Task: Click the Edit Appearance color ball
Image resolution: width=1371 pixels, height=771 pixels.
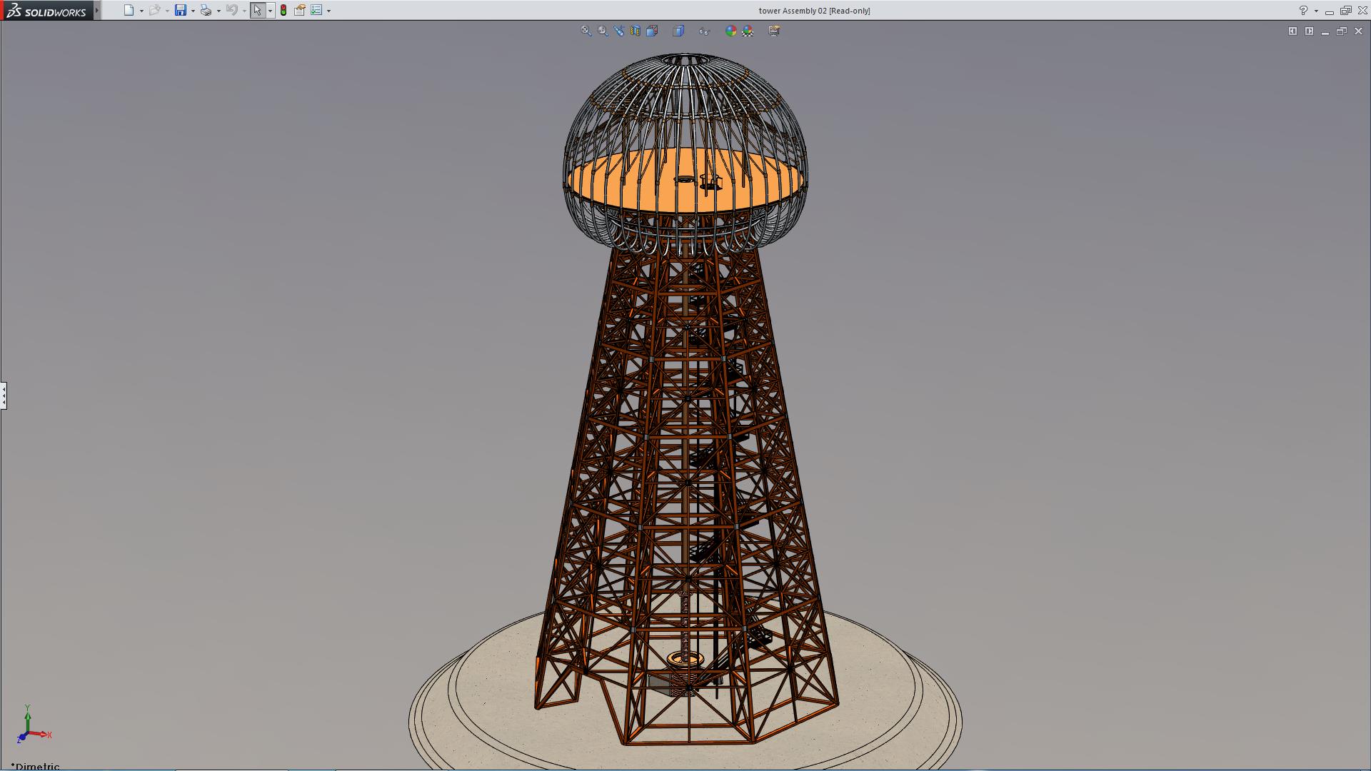Action: (730, 31)
